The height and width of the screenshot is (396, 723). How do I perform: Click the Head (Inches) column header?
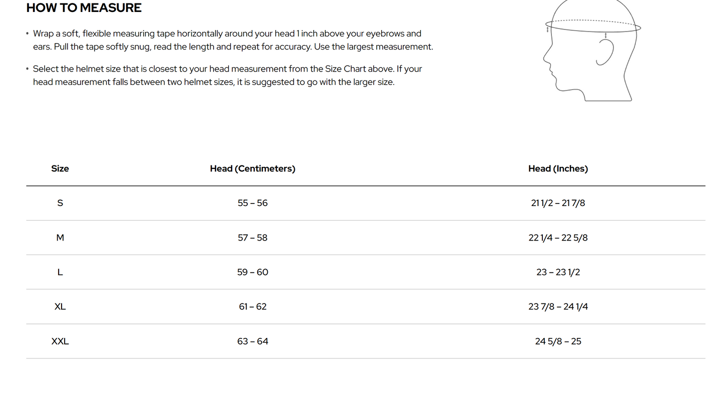[x=558, y=169]
